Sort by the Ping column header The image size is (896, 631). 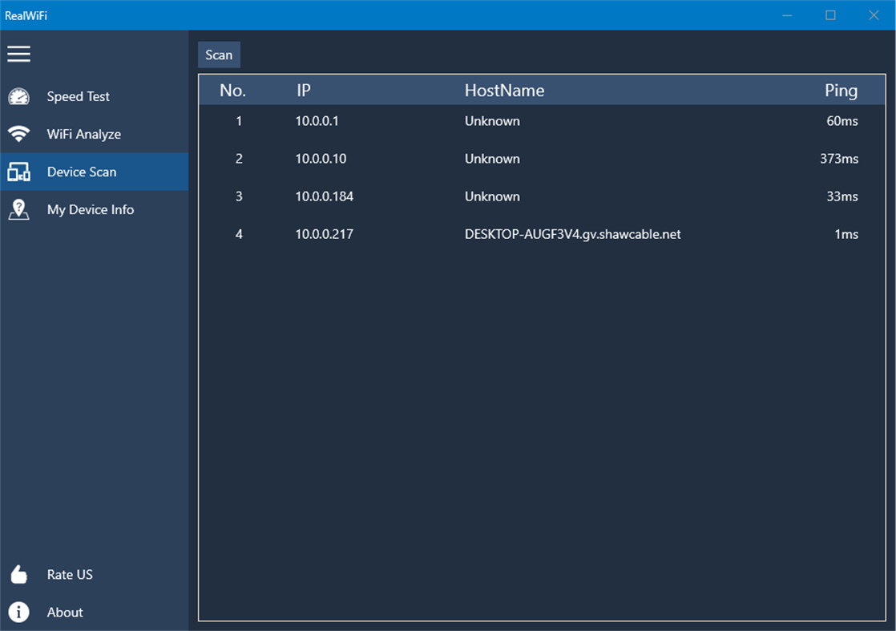[x=841, y=91]
